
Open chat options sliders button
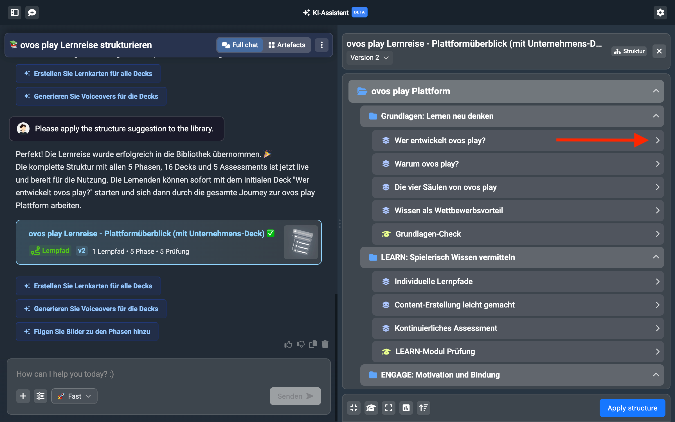(40, 396)
